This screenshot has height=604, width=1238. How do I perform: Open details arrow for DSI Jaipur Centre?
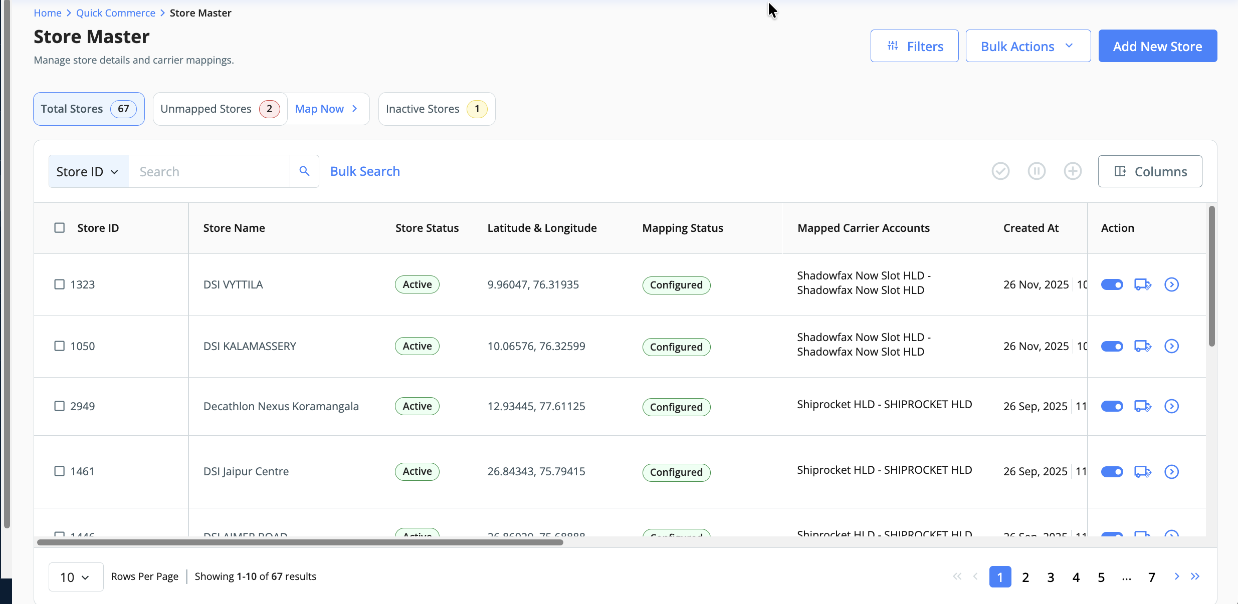point(1171,472)
